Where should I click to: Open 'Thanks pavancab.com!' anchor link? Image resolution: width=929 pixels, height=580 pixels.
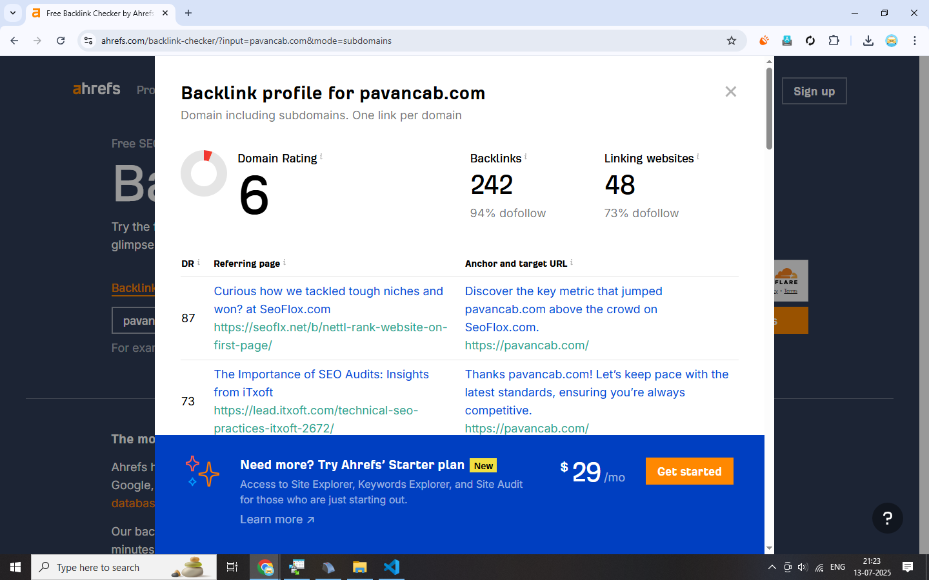coord(596,392)
